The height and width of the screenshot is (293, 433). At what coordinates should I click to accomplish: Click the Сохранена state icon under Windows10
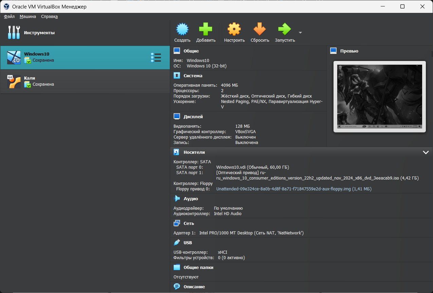click(x=28, y=60)
